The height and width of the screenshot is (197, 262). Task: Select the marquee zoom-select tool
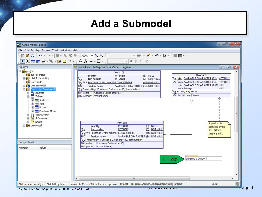28,61
